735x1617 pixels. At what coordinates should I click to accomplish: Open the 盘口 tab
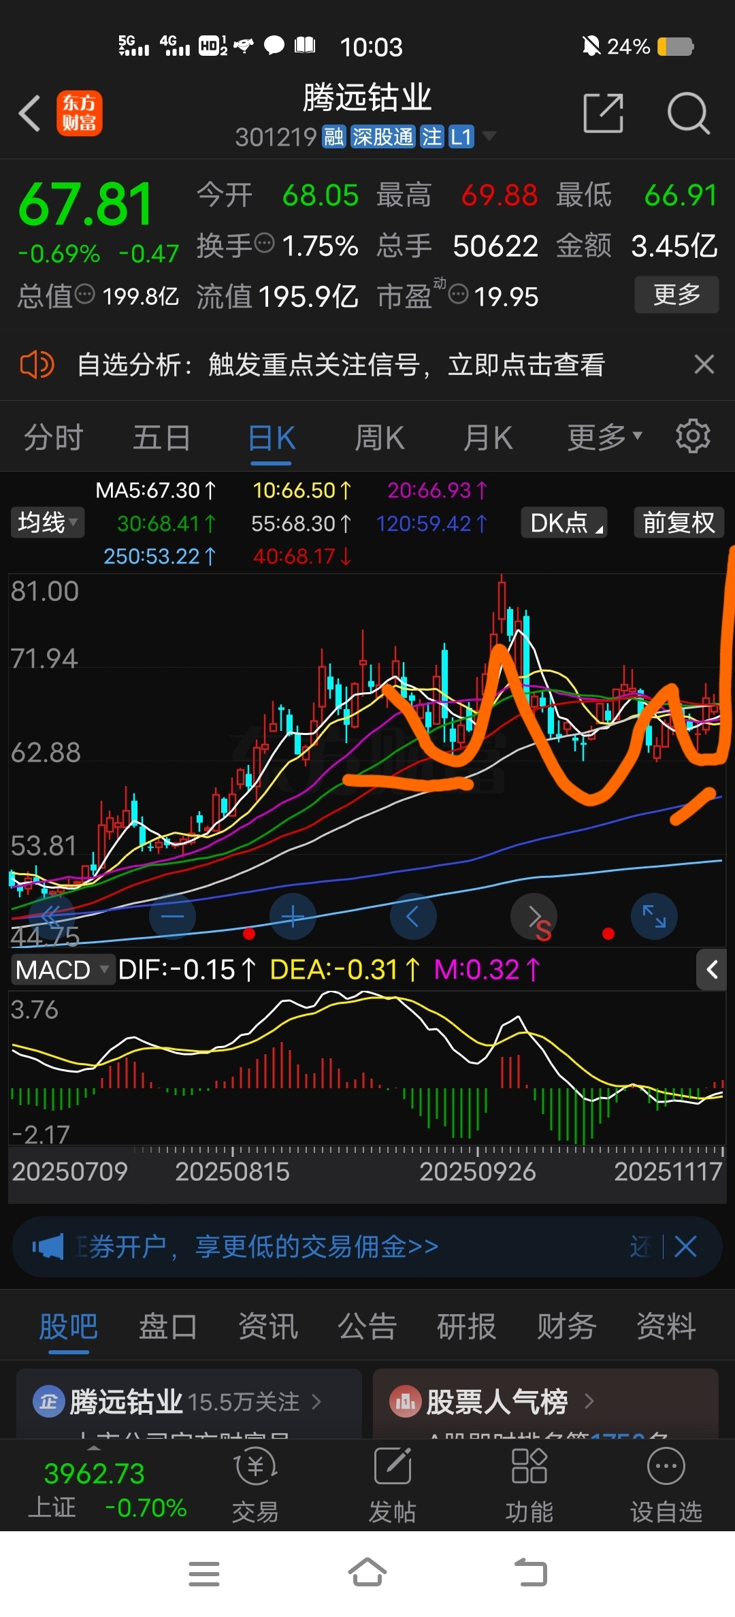click(x=168, y=1326)
